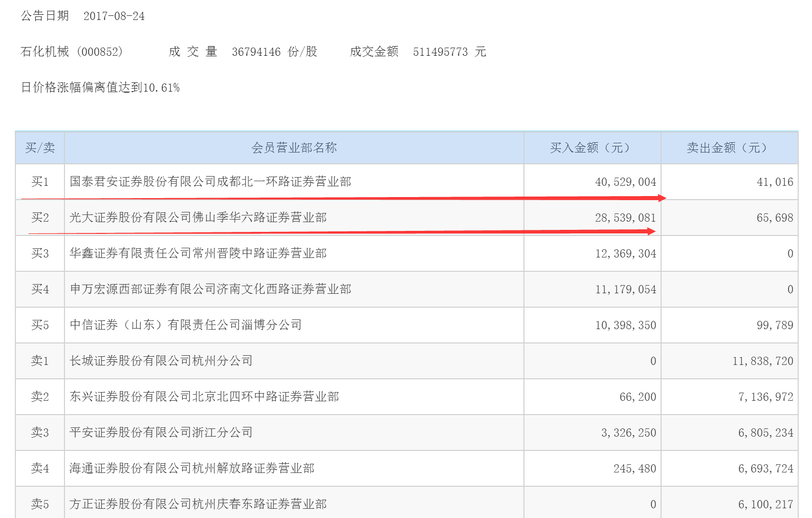Click the sell amount 11,838,720
This screenshot has width=812, height=518.
[x=762, y=361]
